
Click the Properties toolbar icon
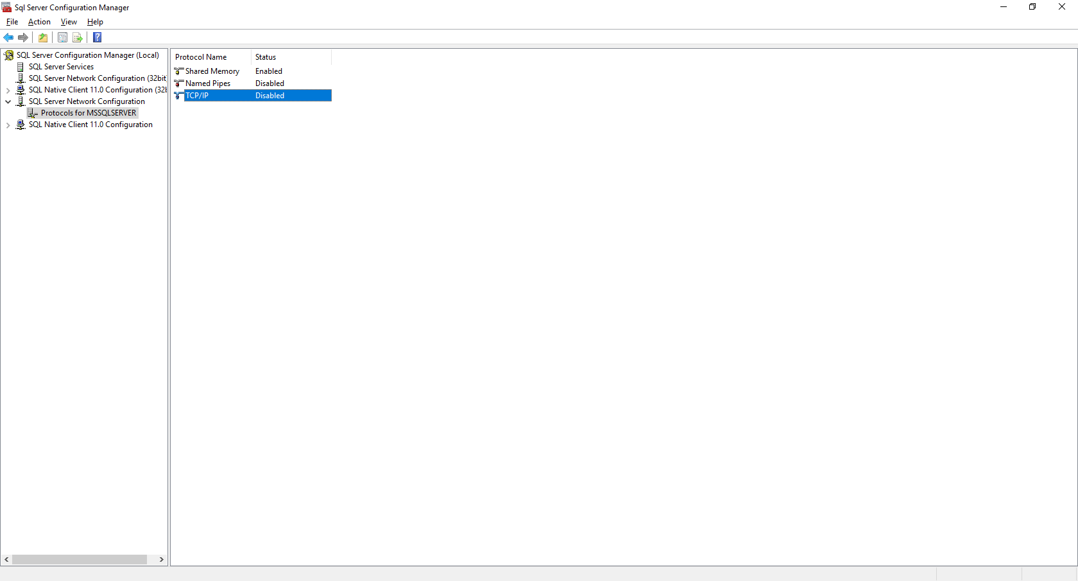pos(62,38)
